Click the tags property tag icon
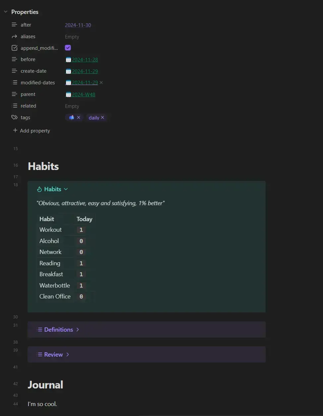Screen dimensions: 323x416 (x=14, y=118)
